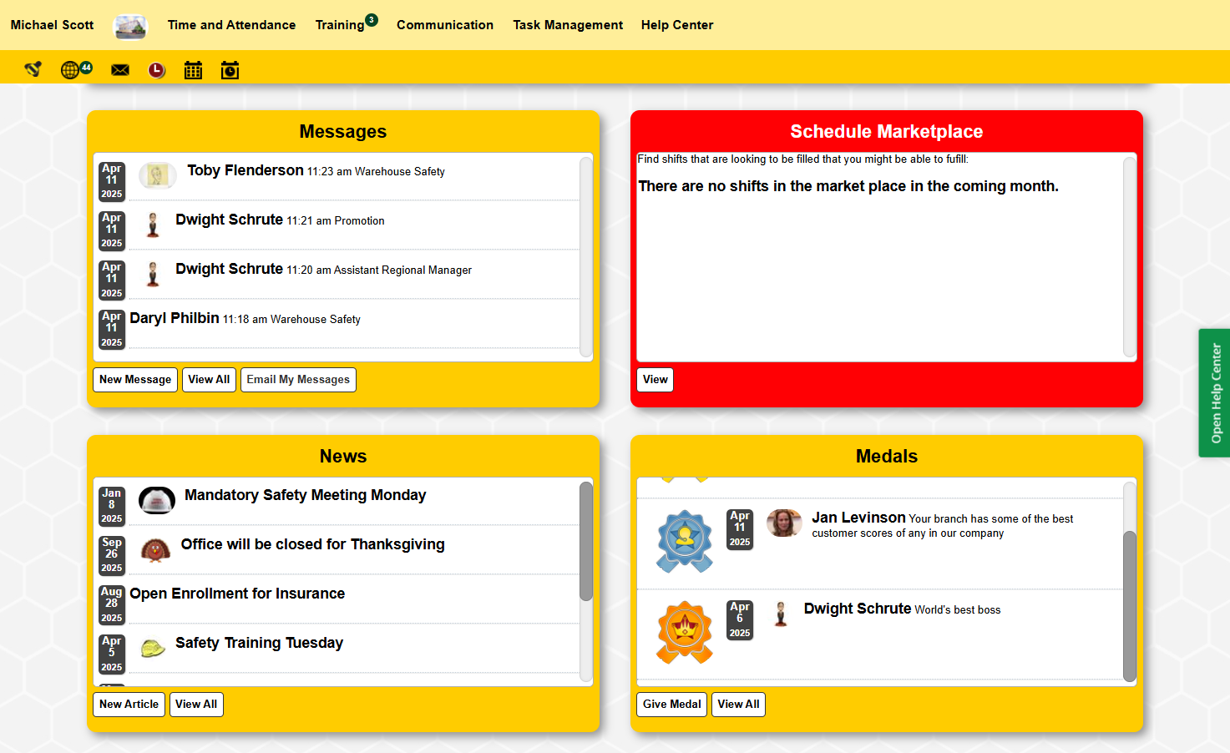The image size is (1230, 753).
Task: Expand the Michael Scott user menu
Action: (x=52, y=25)
